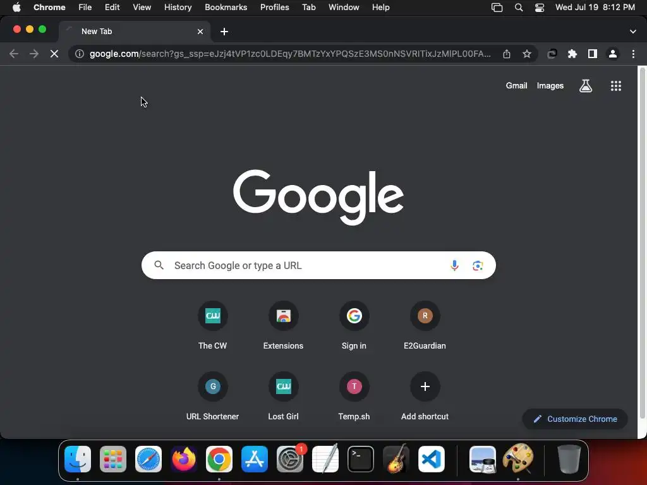Open the Google apps grid
The image size is (647, 485).
tap(615, 86)
